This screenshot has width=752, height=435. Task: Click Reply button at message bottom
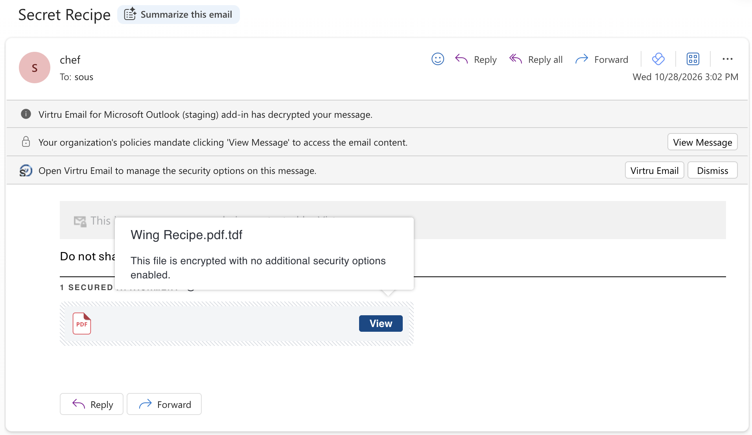pyautogui.click(x=92, y=404)
